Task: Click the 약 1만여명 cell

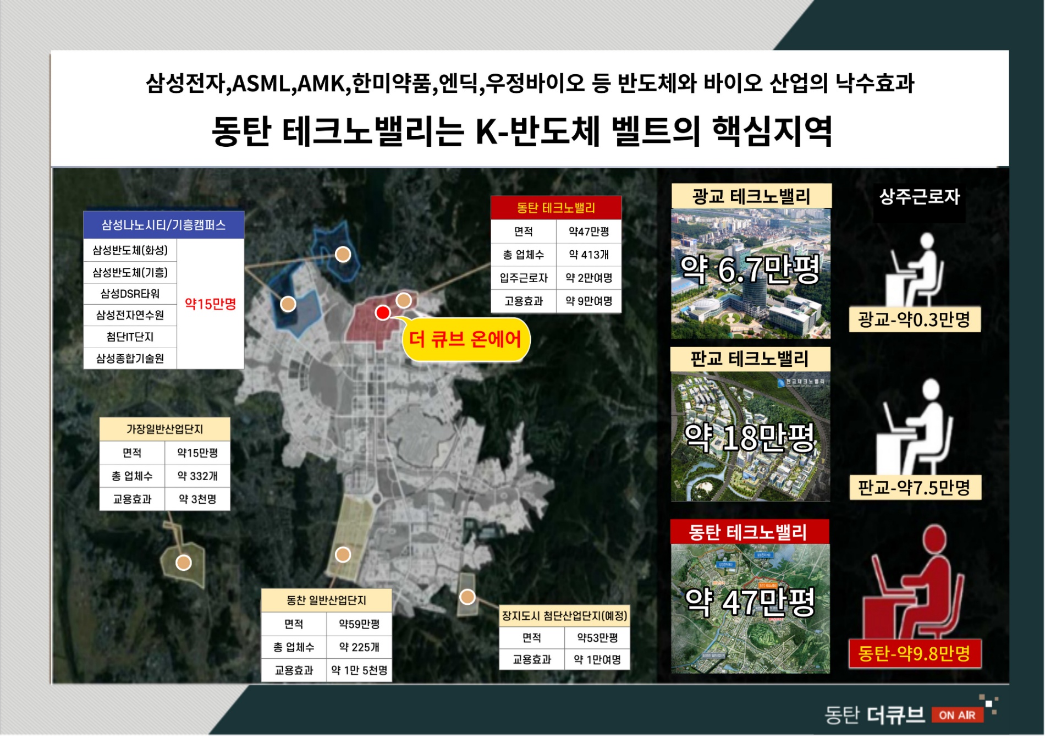Action: 597,659
